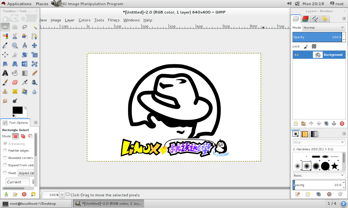Screen dimensions: 348x208
Task: Select the Text tool
Action: pyautogui.click(x=5, y=73)
